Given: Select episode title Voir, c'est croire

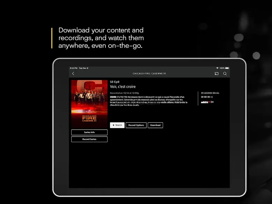Looking at the screenshot, I should pyautogui.click(x=123, y=87).
